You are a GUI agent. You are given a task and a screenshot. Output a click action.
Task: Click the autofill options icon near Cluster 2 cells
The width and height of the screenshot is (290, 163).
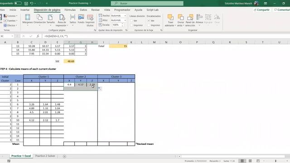[x=100, y=89]
